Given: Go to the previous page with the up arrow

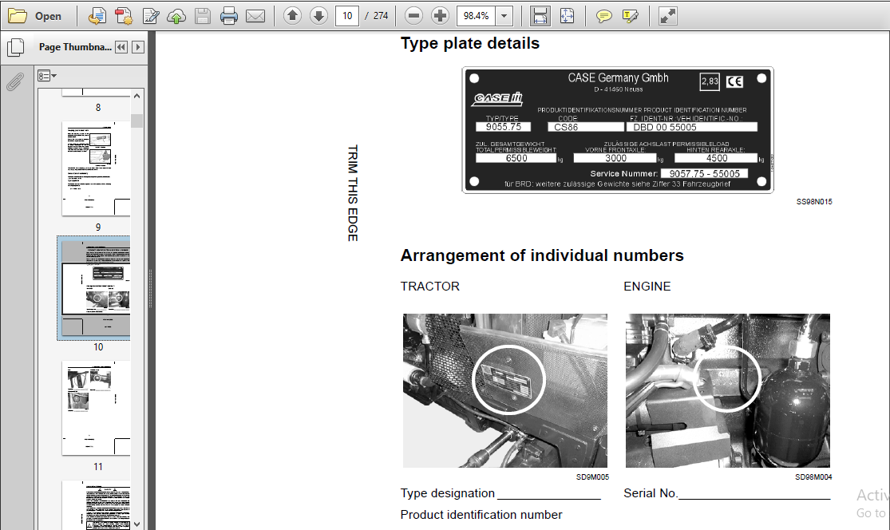Looking at the screenshot, I should coord(292,16).
